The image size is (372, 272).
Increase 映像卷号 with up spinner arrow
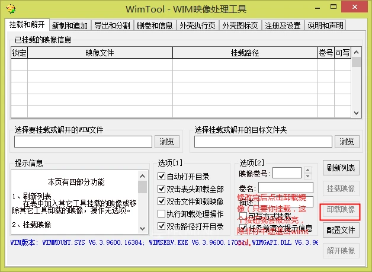[x=307, y=170]
